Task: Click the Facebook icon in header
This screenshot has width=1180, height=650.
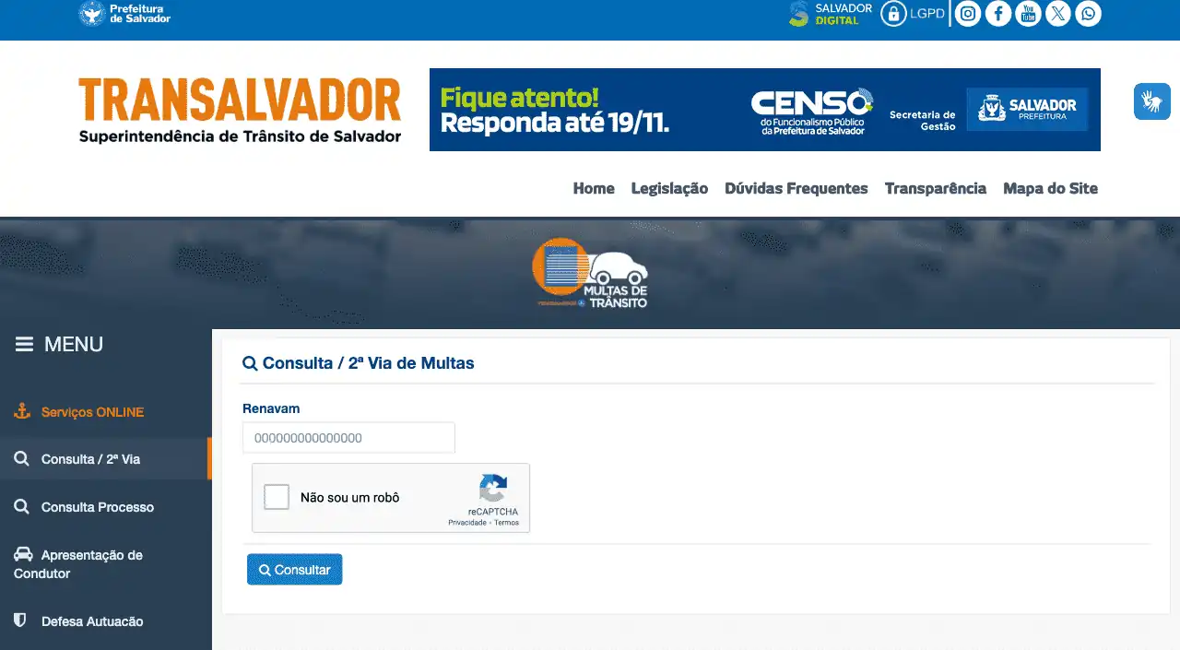Action: click(x=997, y=14)
